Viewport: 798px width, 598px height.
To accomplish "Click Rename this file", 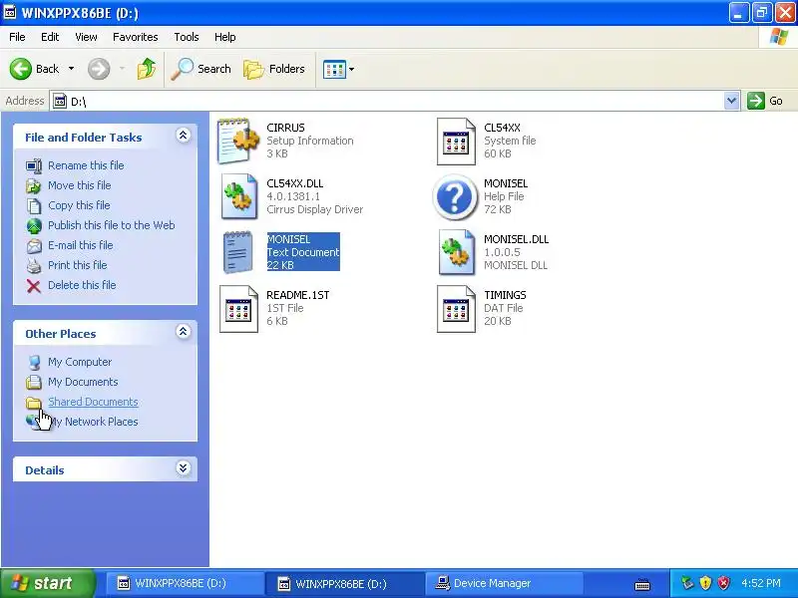I will (x=86, y=165).
